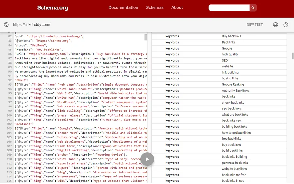Click the NEW TEST button
This screenshot has height=184, width=294.
pyautogui.click(x=254, y=25)
